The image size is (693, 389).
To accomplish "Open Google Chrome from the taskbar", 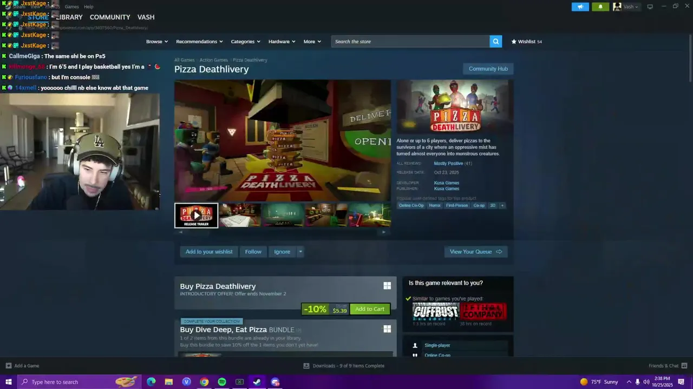I will pyautogui.click(x=204, y=382).
